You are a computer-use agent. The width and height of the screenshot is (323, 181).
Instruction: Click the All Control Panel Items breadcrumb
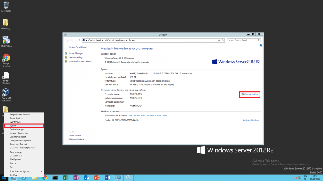pos(115,41)
